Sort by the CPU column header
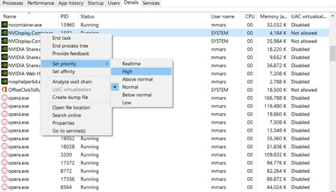336x192 pixels. (x=248, y=16)
